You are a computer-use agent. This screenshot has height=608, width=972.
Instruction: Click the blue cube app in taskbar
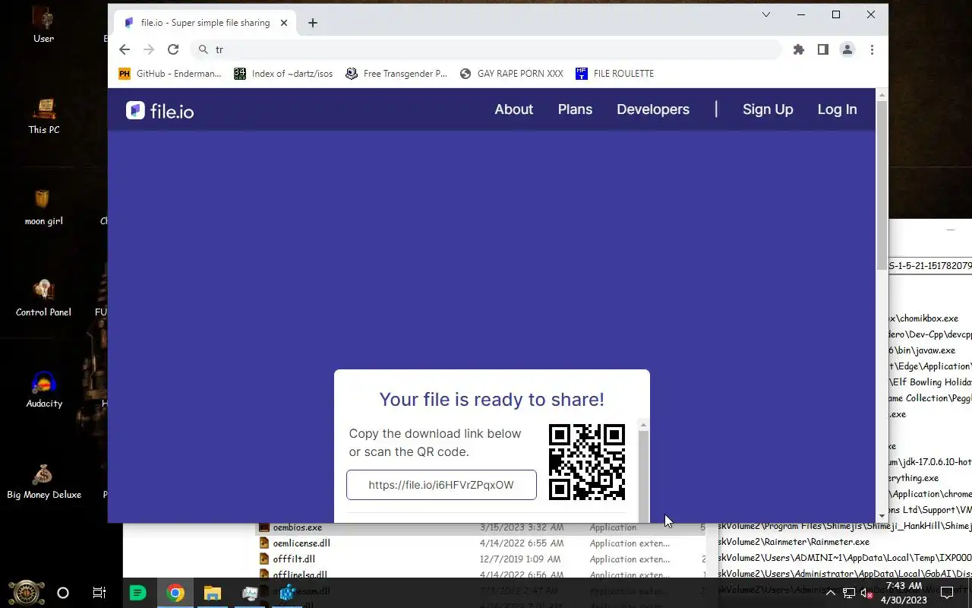287,593
